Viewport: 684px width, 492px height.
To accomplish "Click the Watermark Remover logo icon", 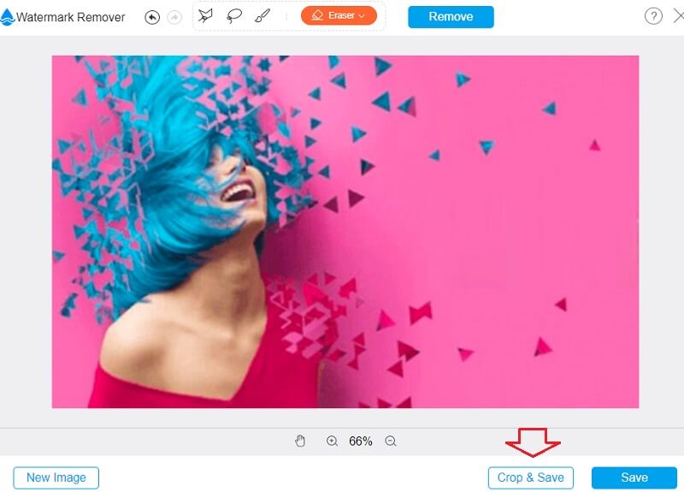I will point(8,17).
